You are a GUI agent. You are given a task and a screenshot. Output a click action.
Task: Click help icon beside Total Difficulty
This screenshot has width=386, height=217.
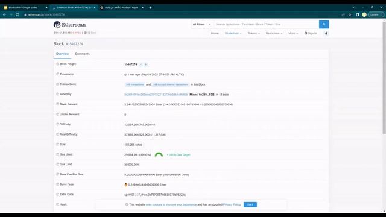(x=58, y=134)
